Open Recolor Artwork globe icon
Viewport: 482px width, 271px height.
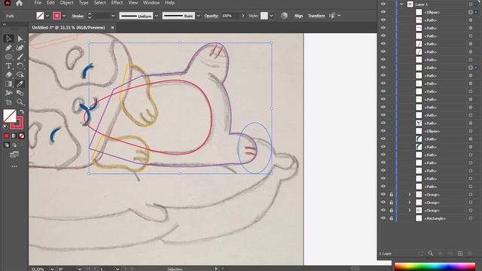284,15
